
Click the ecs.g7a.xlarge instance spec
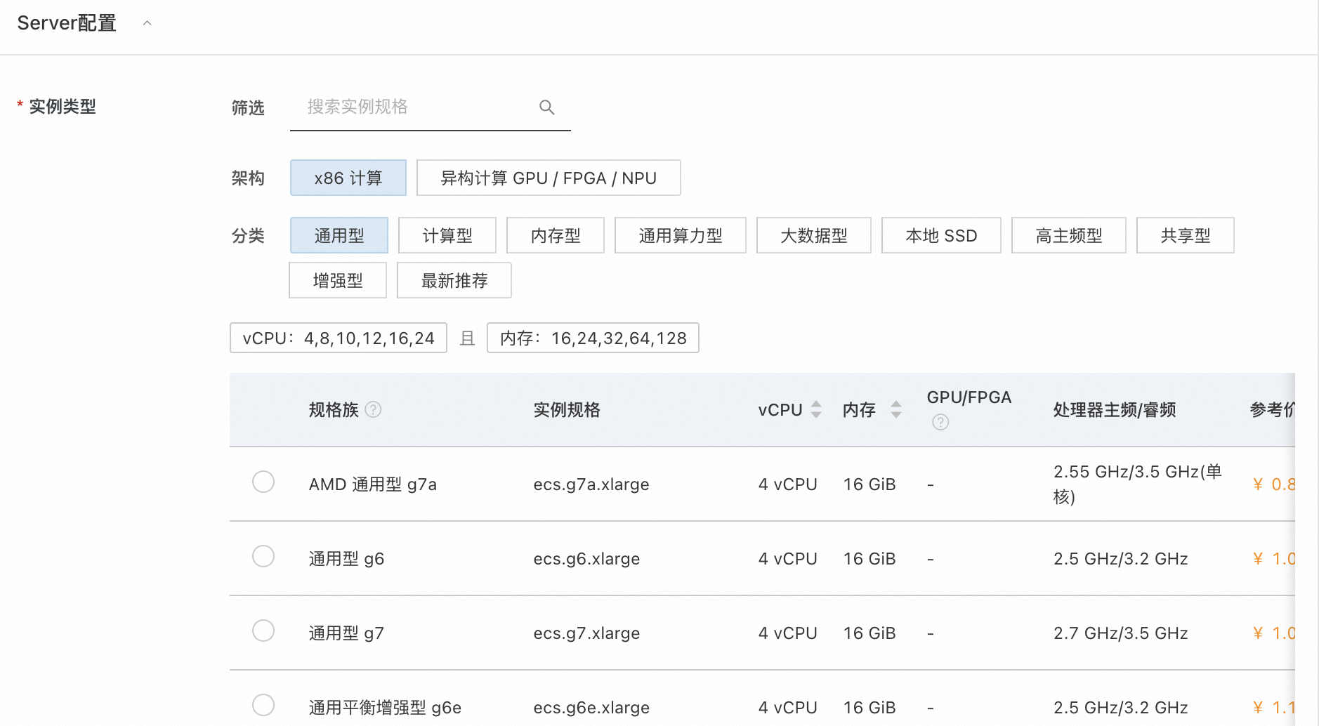591,484
